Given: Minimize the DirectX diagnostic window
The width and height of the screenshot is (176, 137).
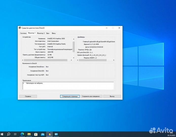Looking at the screenshot, I should (x=107, y=28).
